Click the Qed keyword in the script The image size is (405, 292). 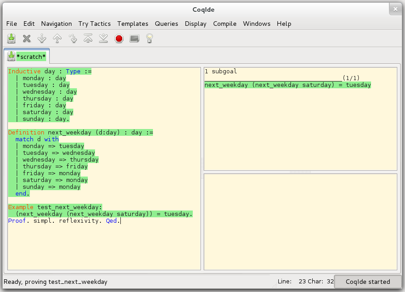(x=111, y=220)
